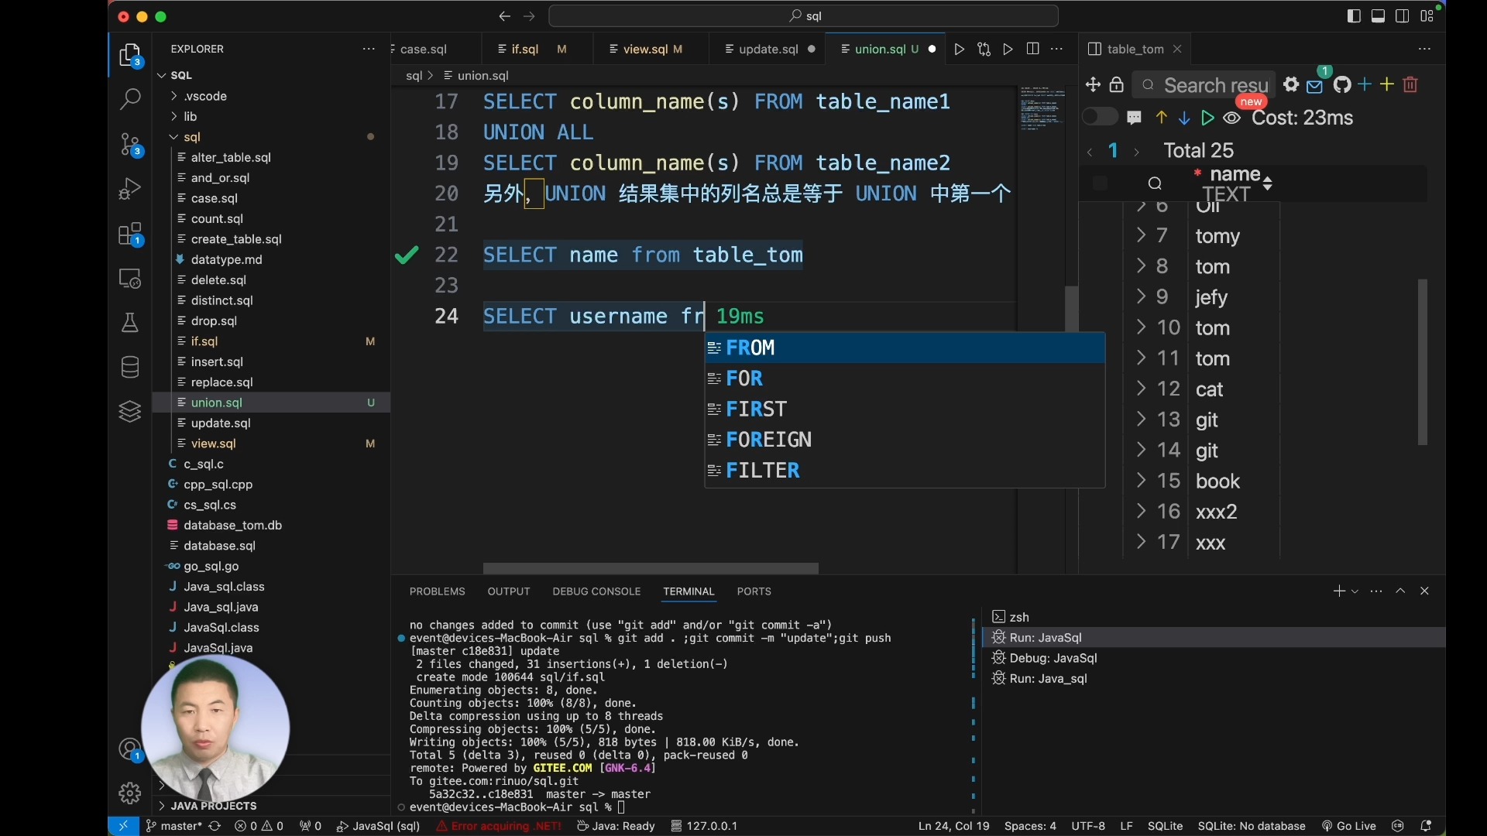Click the view.sql file in explorer

214,443
